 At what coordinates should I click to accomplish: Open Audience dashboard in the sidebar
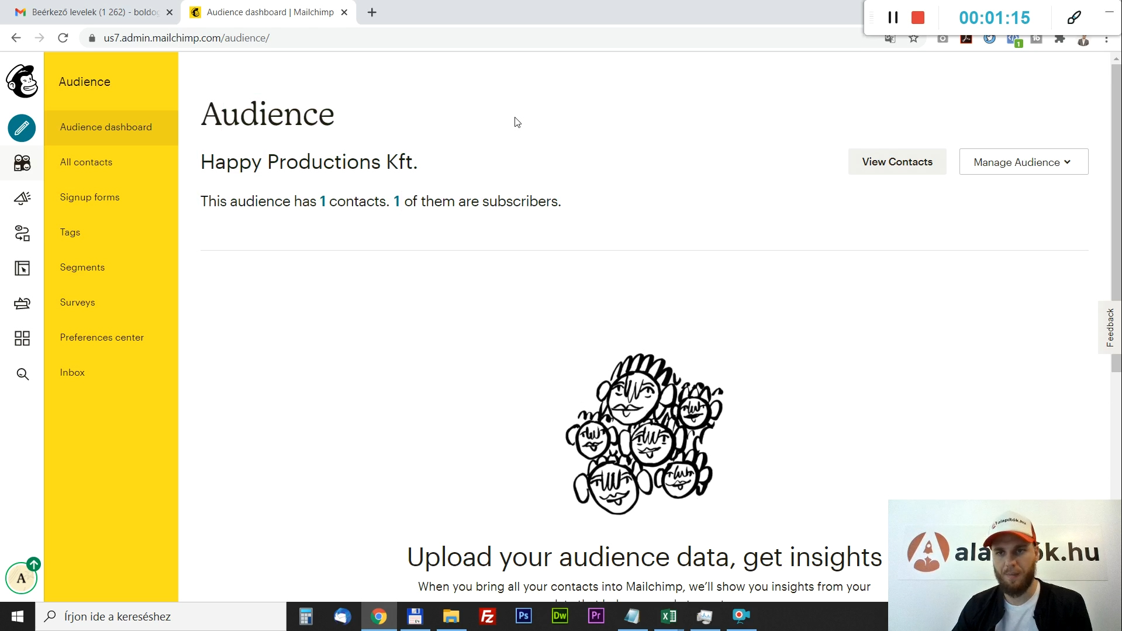(x=111, y=127)
